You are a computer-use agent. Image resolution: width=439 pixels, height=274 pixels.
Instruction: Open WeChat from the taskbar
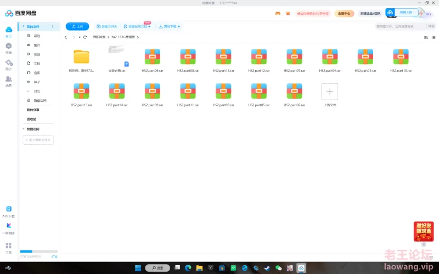click(278, 268)
